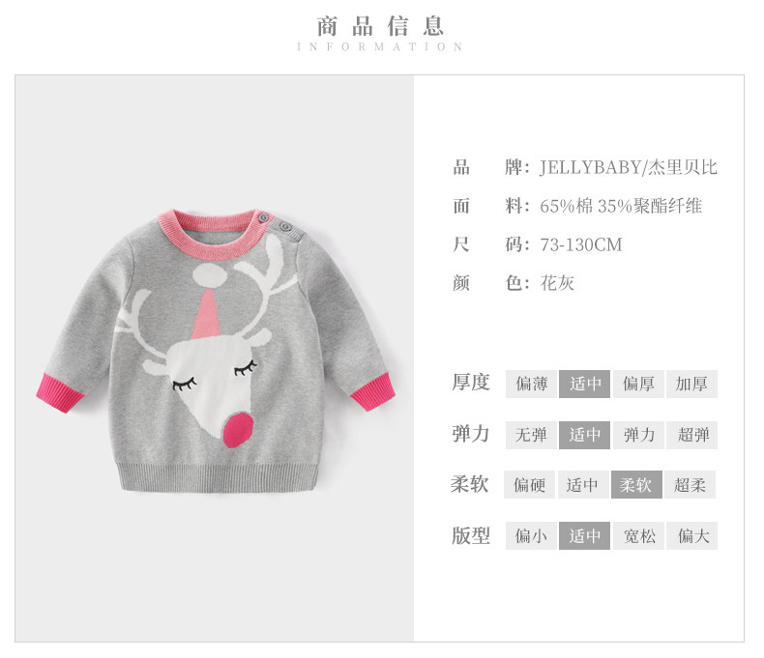Select 无弹 elasticity option

(x=531, y=435)
